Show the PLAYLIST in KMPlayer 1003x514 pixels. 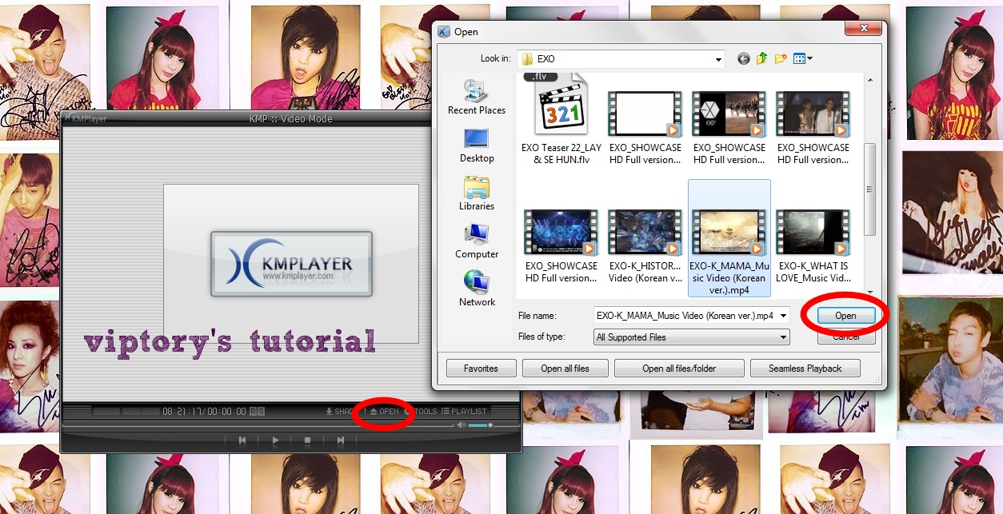[464, 411]
